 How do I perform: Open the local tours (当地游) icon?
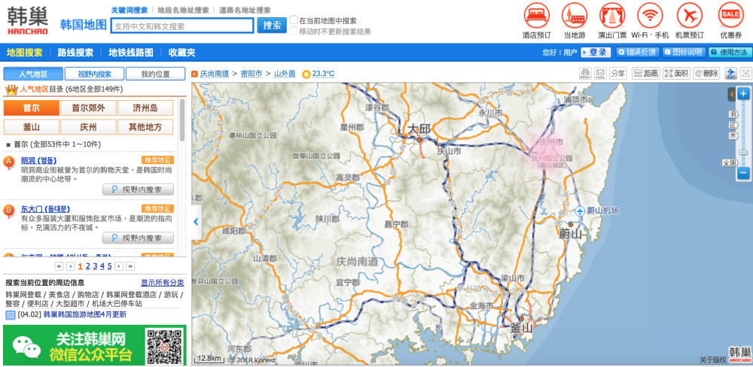coord(575,15)
